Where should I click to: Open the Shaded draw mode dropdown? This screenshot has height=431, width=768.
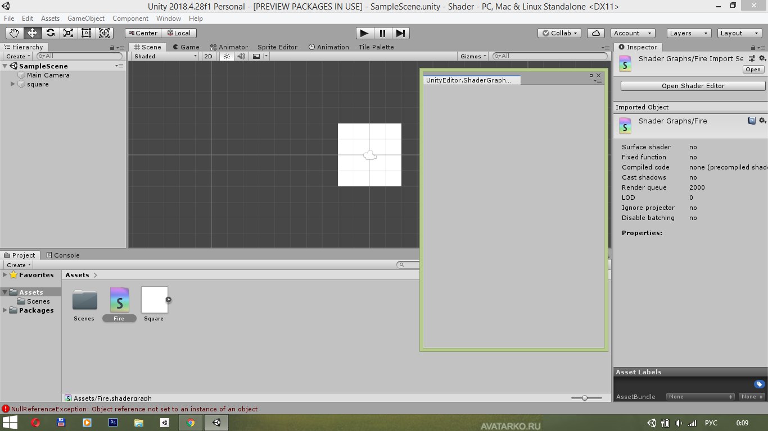(165, 56)
